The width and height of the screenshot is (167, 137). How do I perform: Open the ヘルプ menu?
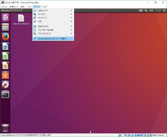pos(45,7)
